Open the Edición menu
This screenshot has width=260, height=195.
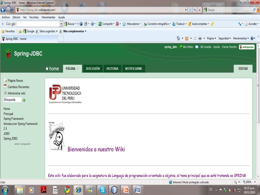(x=17, y=17)
